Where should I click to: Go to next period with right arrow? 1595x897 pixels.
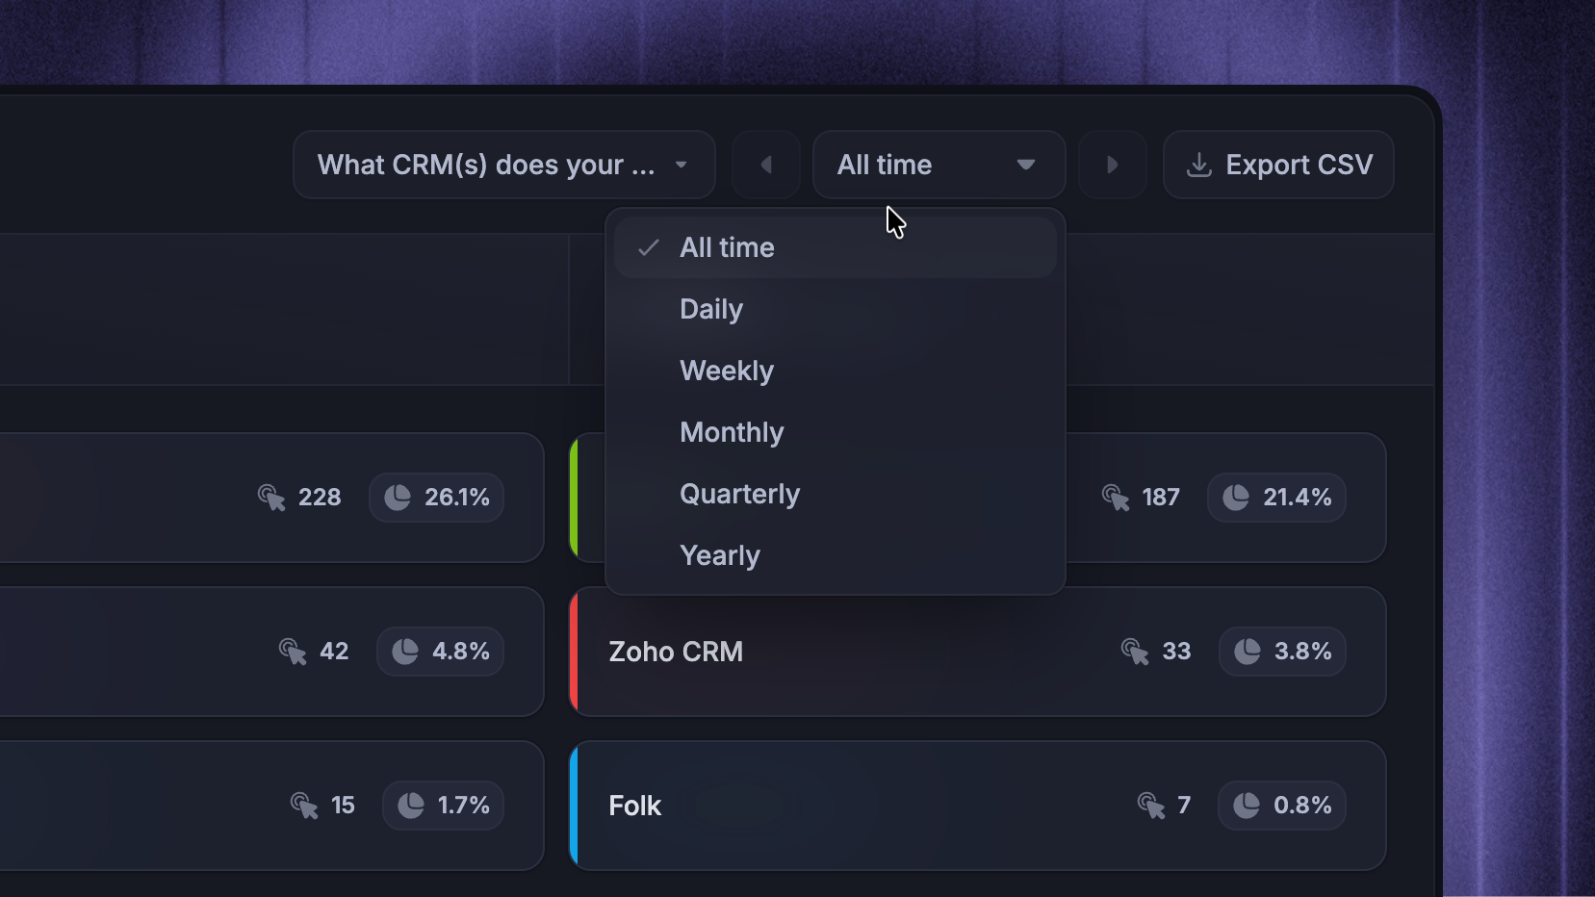1113,165
